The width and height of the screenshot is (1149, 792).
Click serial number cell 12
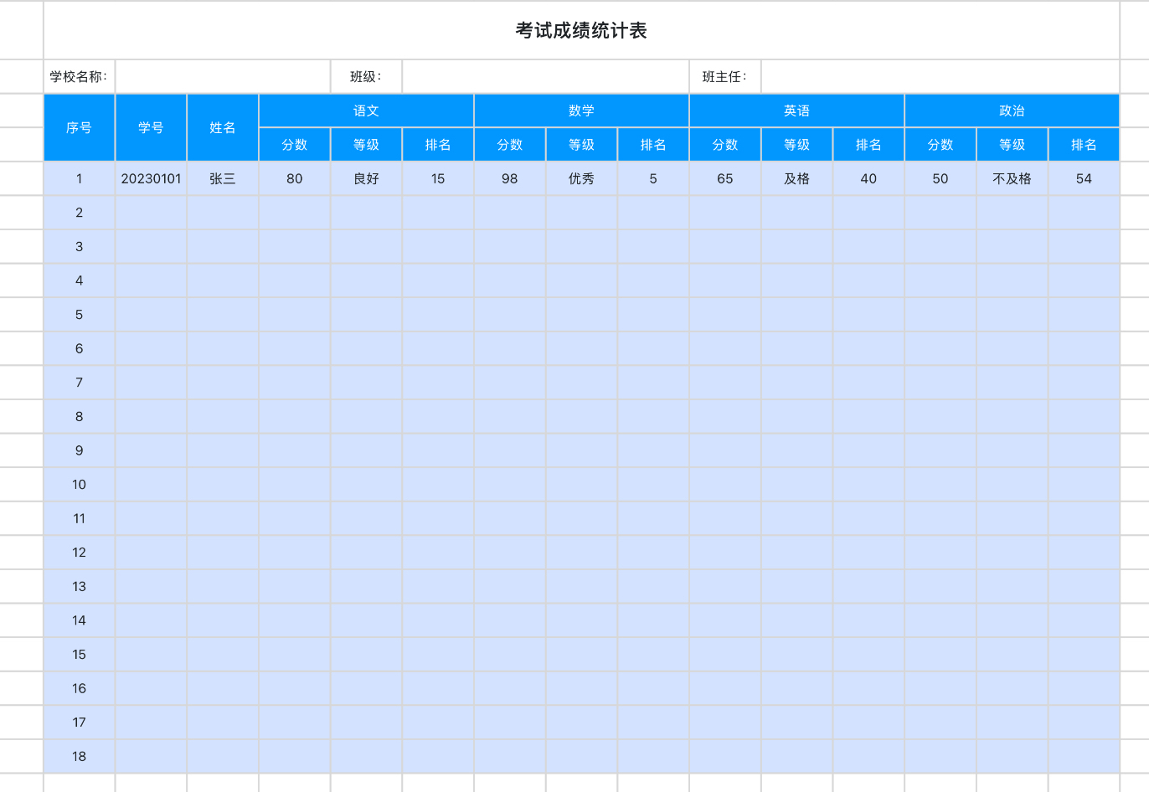tap(80, 553)
